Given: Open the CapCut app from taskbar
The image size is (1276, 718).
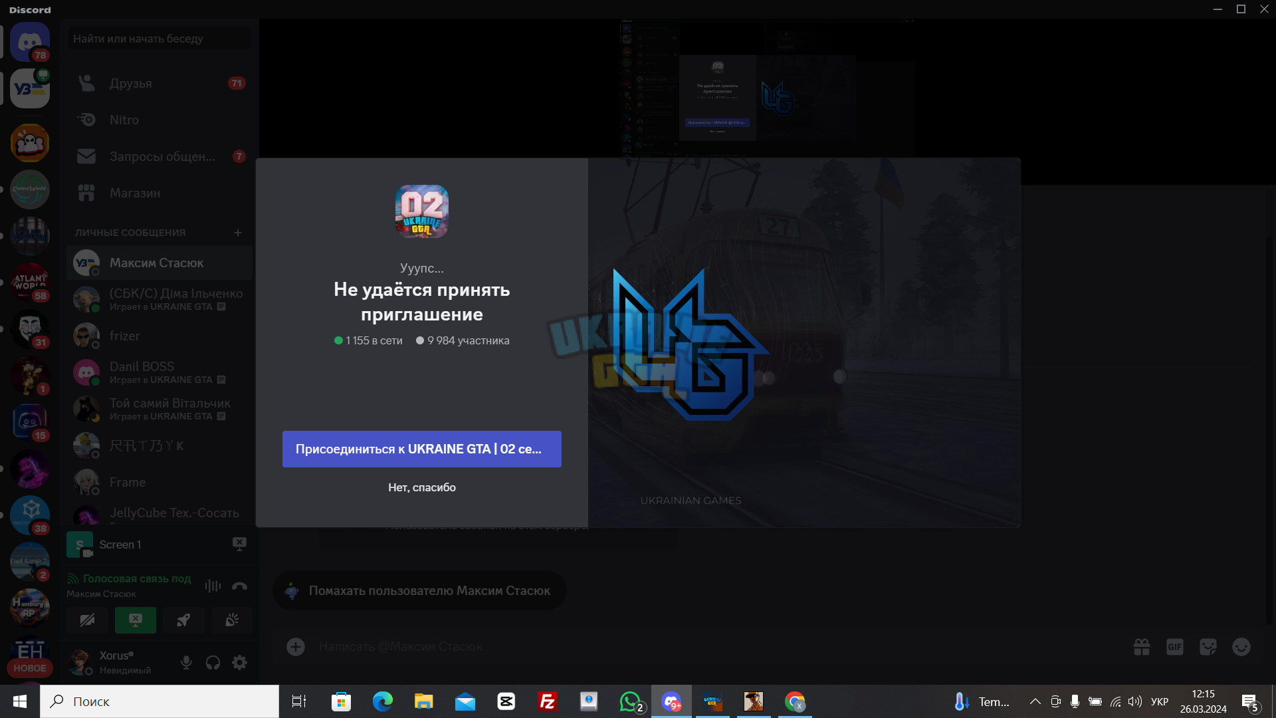Looking at the screenshot, I should [x=506, y=701].
